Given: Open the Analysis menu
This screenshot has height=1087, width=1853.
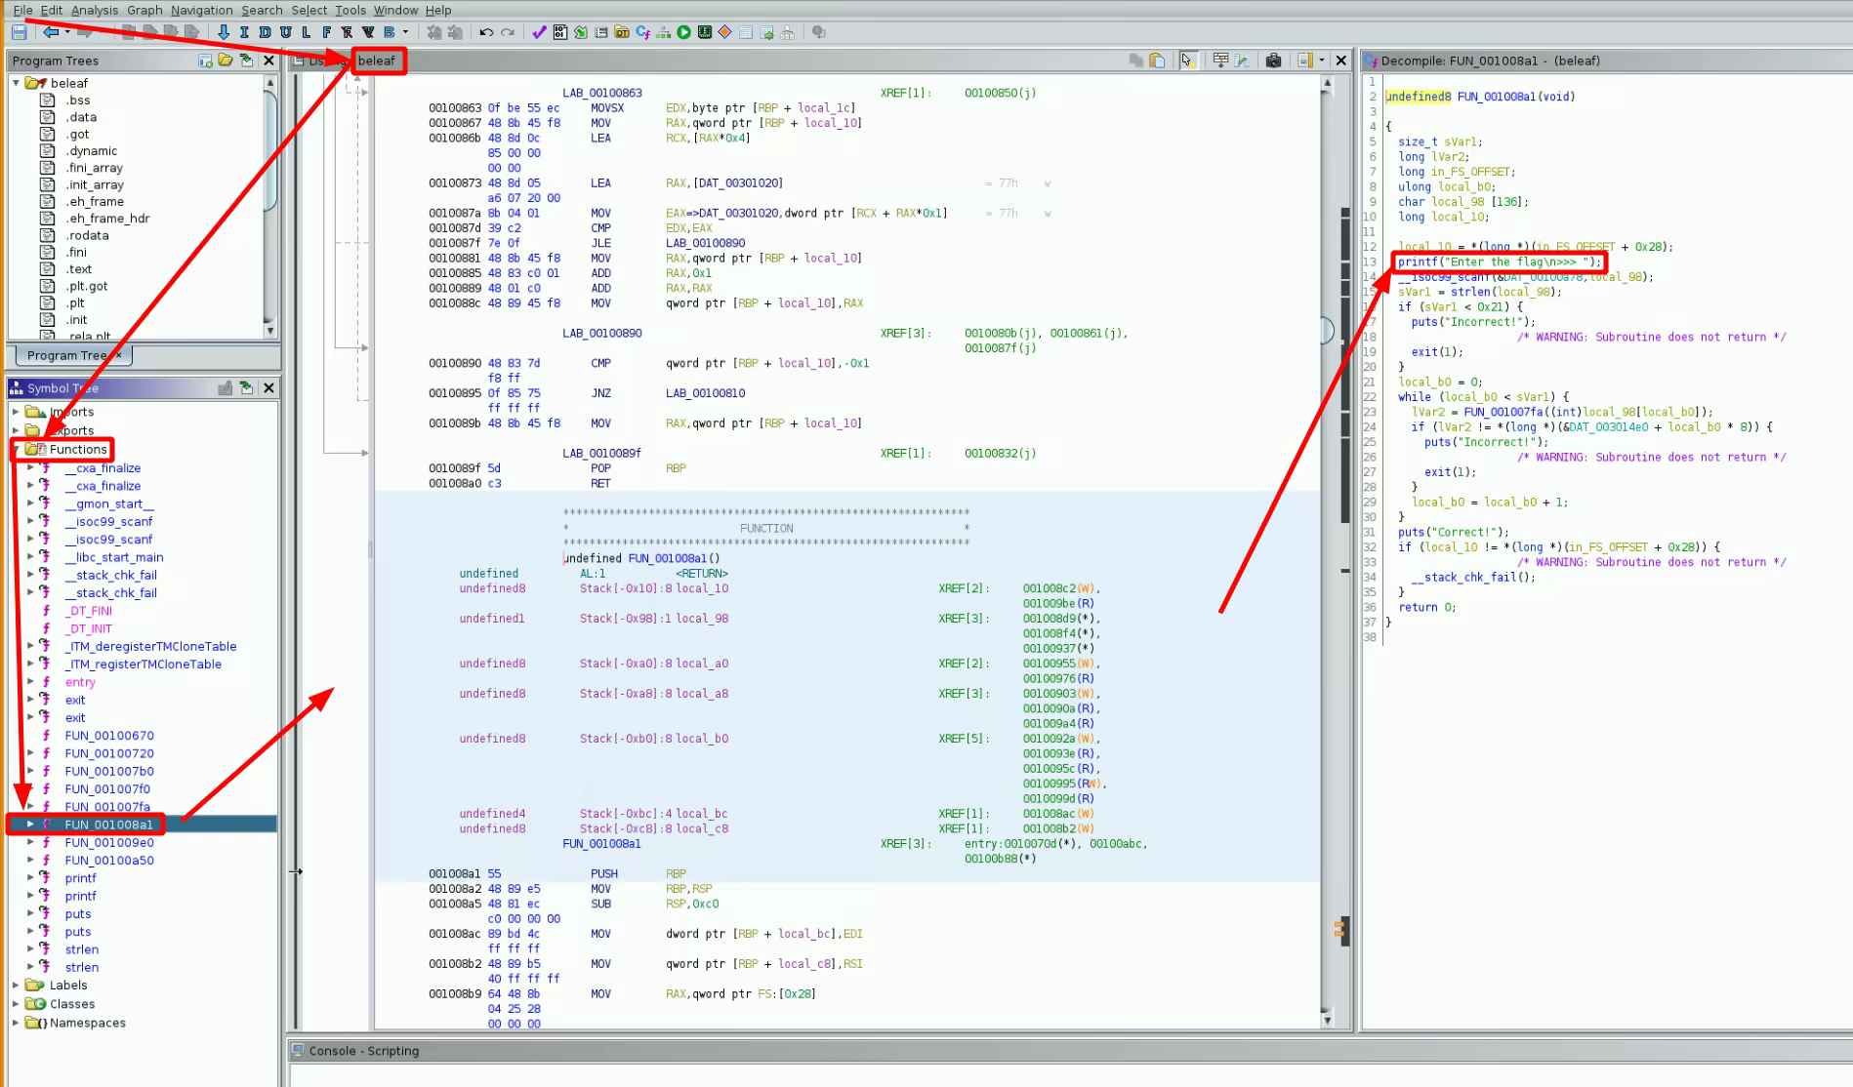Looking at the screenshot, I should [95, 10].
